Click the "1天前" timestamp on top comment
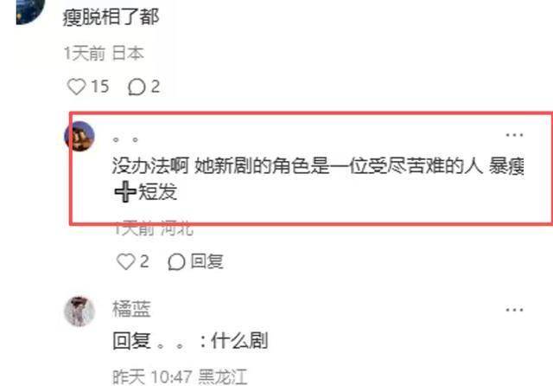The image size is (553, 386). pyautogui.click(x=85, y=54)
